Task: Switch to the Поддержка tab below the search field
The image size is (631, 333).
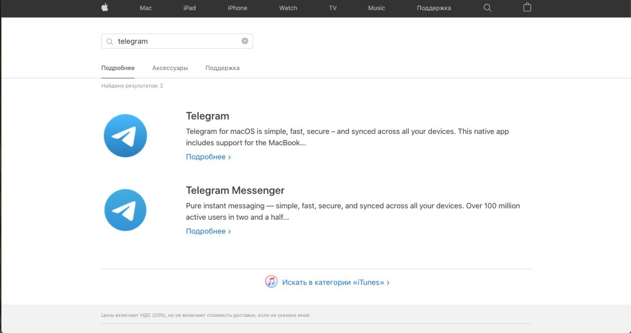Action: [x=222, y=68]
